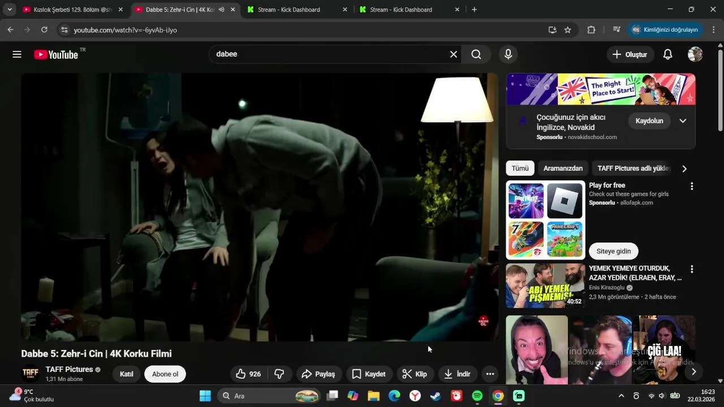
Task: Open Windows Start menu
Action: [205, 396]
